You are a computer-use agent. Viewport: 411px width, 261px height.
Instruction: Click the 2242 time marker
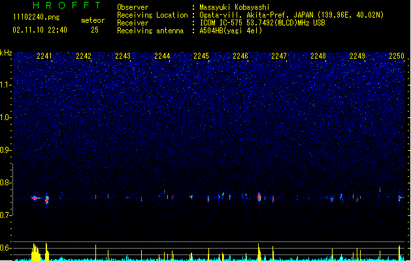84,56
